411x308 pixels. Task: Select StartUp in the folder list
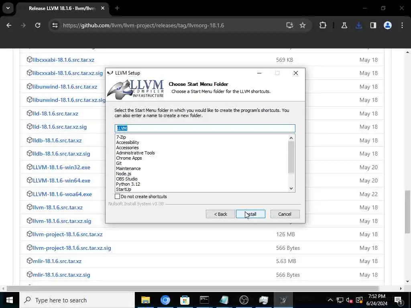click(x=124, y=189)
